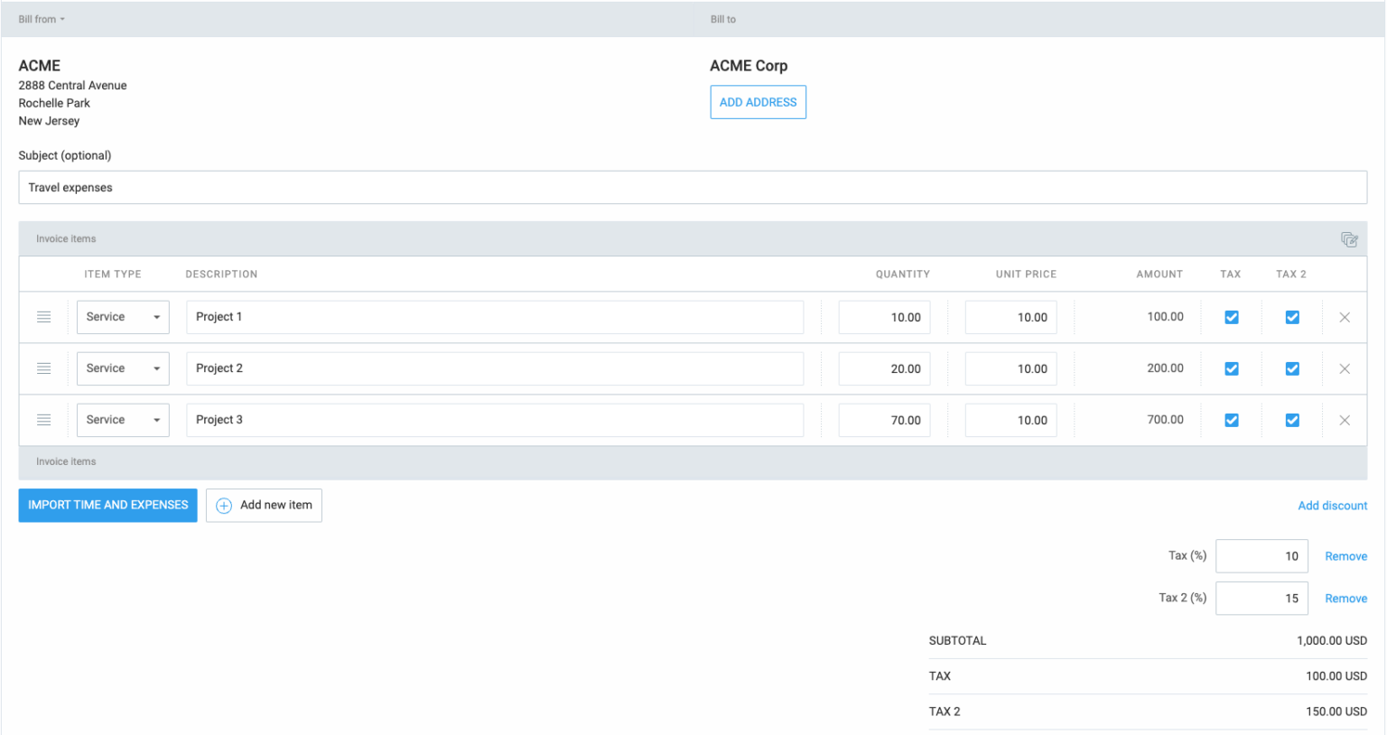Click the Add discount link
The image size is (1387, 735).
pos(1332,506)
